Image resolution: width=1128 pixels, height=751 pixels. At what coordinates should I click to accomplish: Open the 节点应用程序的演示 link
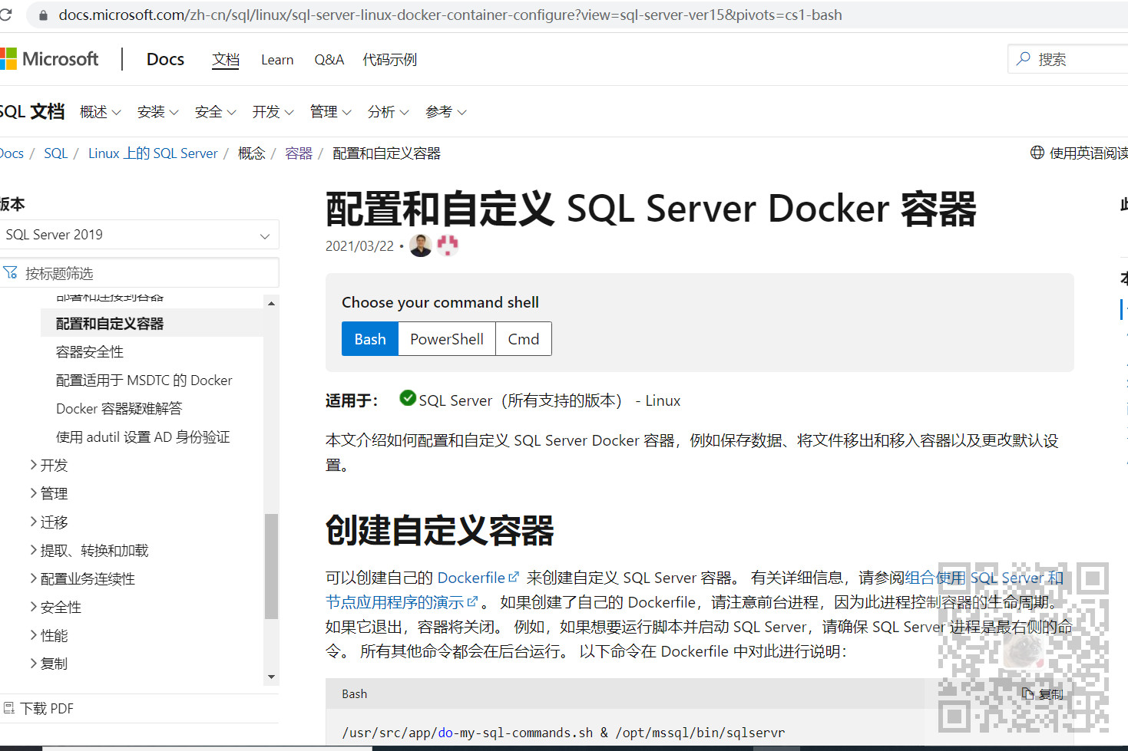coord(395,602)
